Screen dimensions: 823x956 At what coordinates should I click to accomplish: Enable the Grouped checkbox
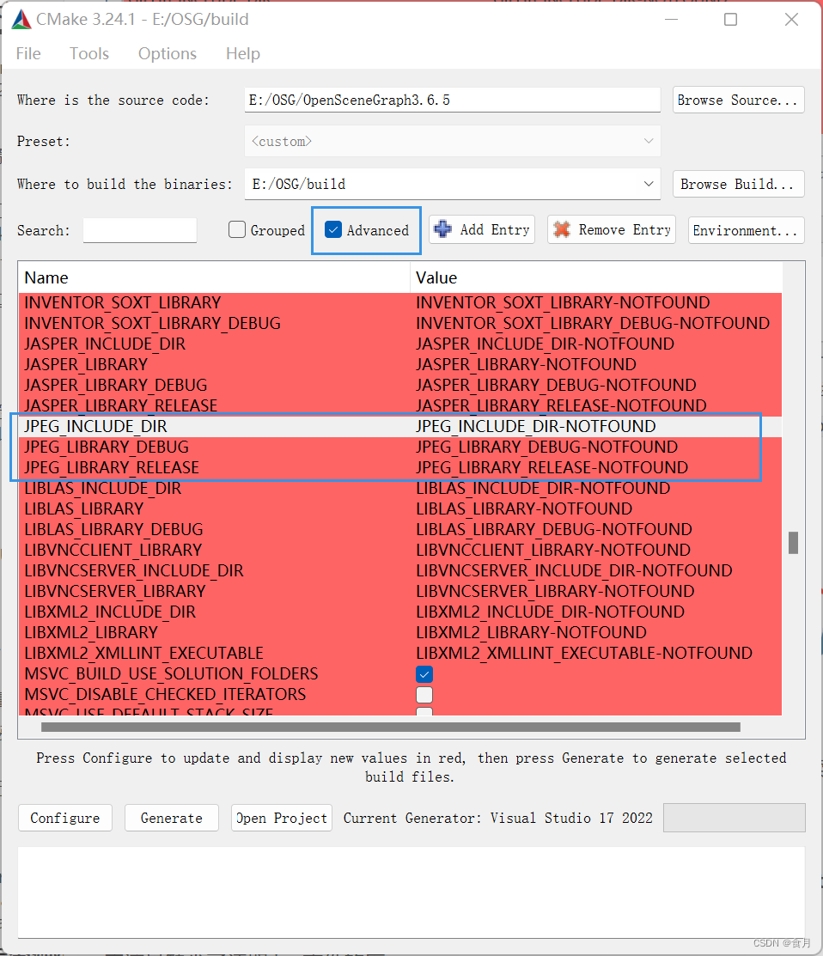237,230
